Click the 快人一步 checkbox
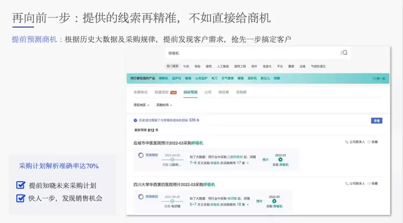Screen dimensions: 403x223 (x=21, y=198)
